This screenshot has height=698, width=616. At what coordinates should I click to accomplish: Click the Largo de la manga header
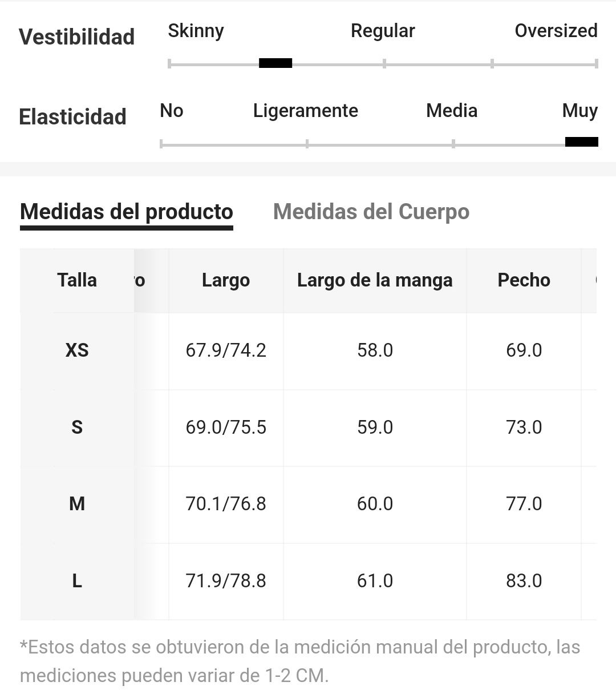point(375,280)
